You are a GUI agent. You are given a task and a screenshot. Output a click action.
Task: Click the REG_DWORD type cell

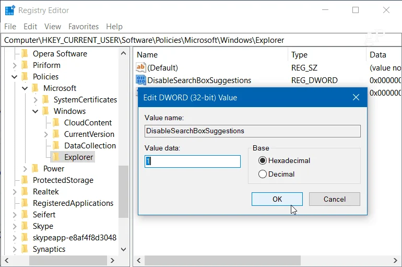click(314, 80)
